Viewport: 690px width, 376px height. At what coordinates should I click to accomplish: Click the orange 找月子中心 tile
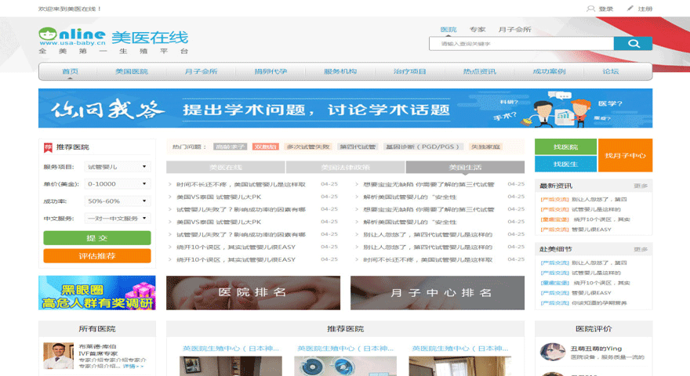point(626,155)
